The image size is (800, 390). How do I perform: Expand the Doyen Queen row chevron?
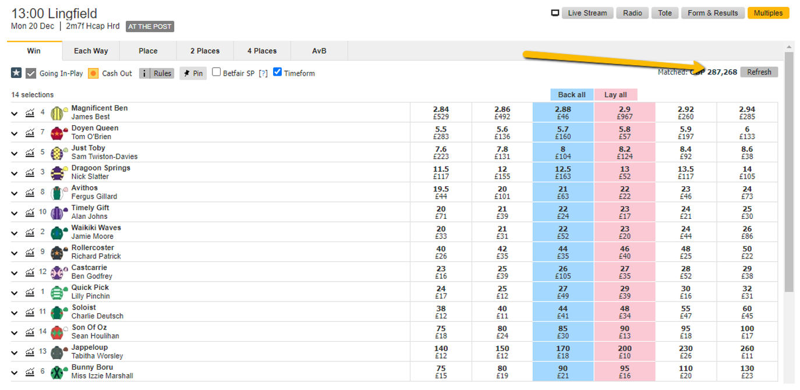(x=15, y=133)
